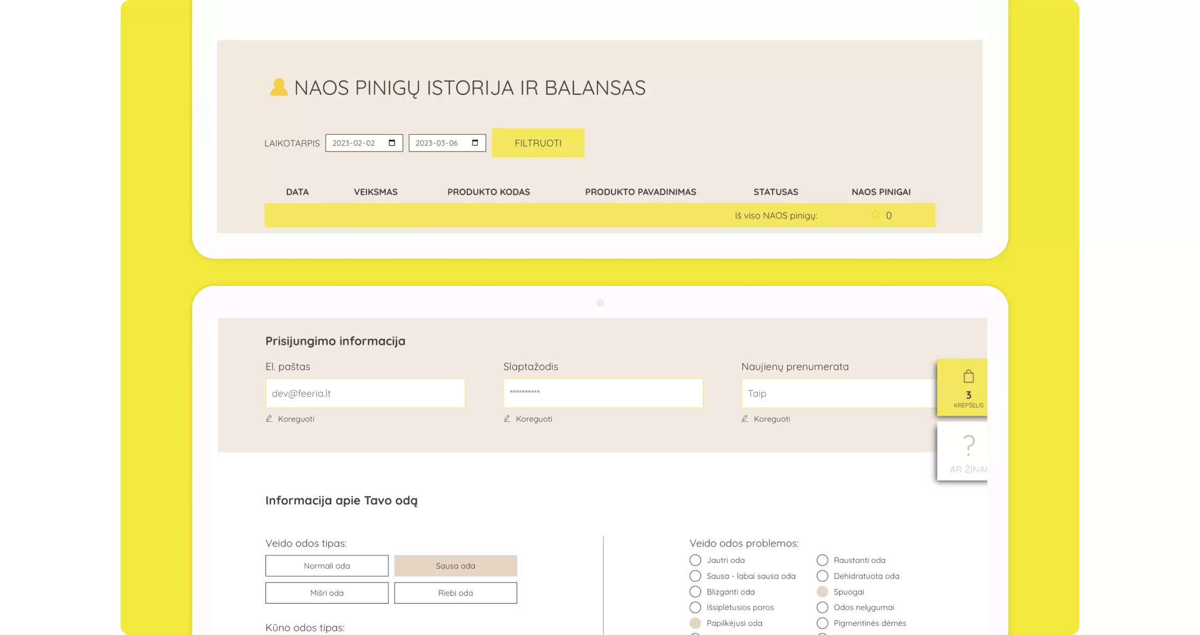Viewport: 1200px width, 635px height.
Task: Click the DATA column header
Action: 297,192
